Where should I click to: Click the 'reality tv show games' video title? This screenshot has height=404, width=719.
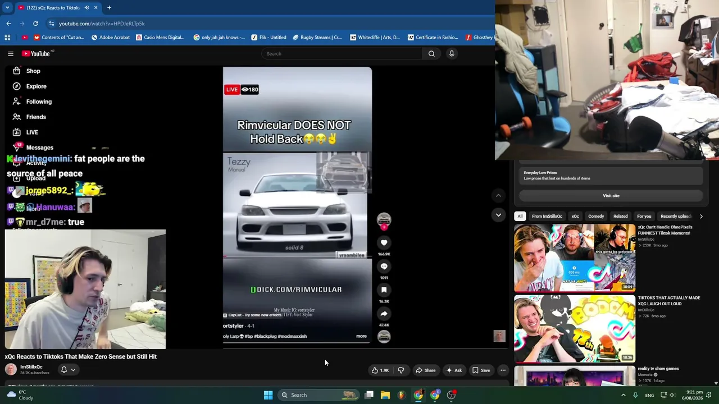[658, 369]
